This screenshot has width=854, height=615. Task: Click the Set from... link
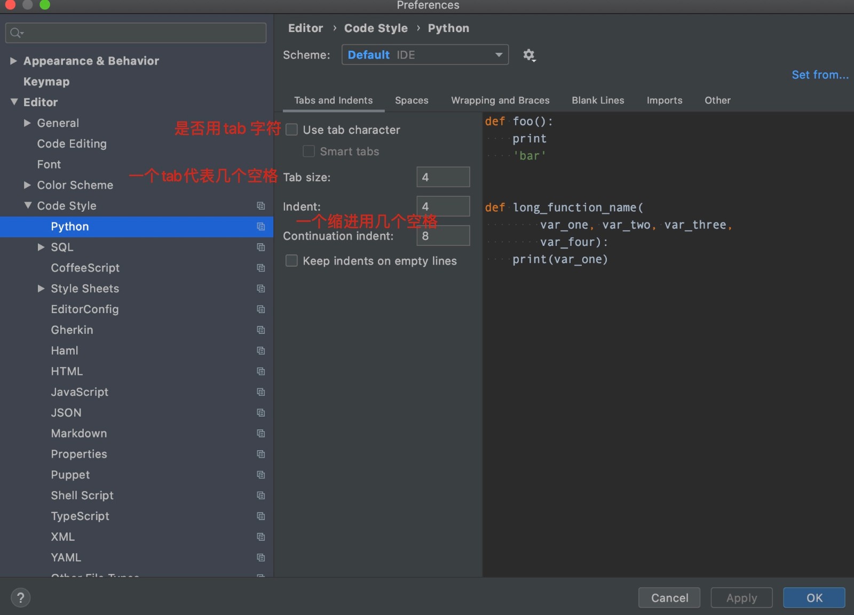point(820,75)
